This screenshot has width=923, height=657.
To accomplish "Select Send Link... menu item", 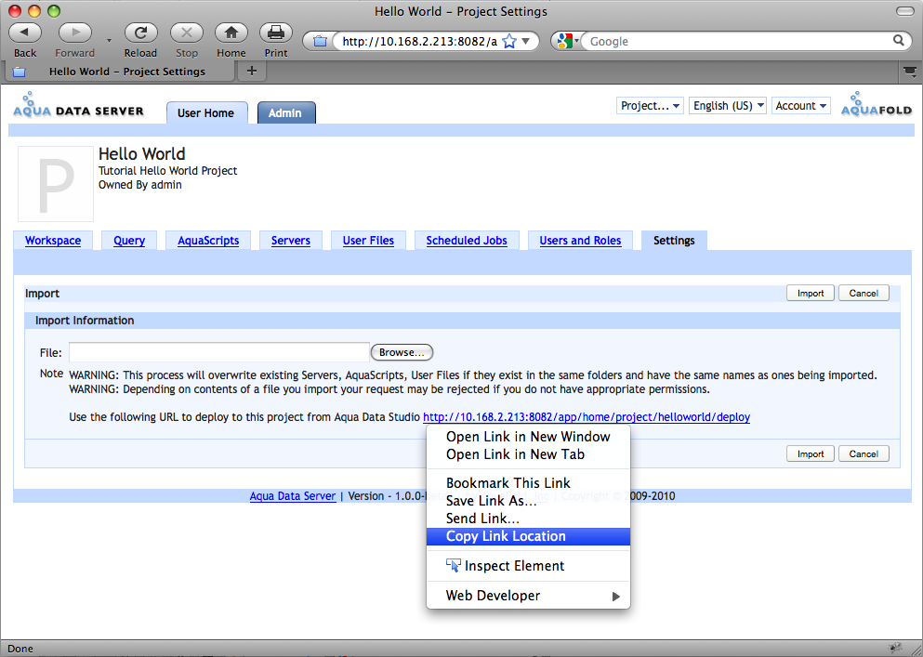I will (x=528, y=518).
